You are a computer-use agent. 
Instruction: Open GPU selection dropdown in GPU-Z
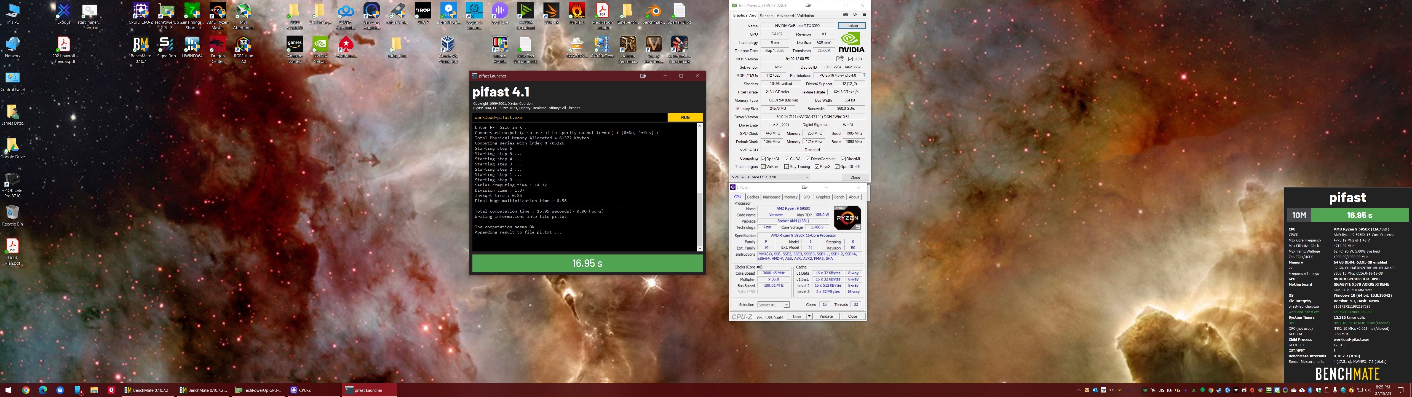[x=770, y=177]
